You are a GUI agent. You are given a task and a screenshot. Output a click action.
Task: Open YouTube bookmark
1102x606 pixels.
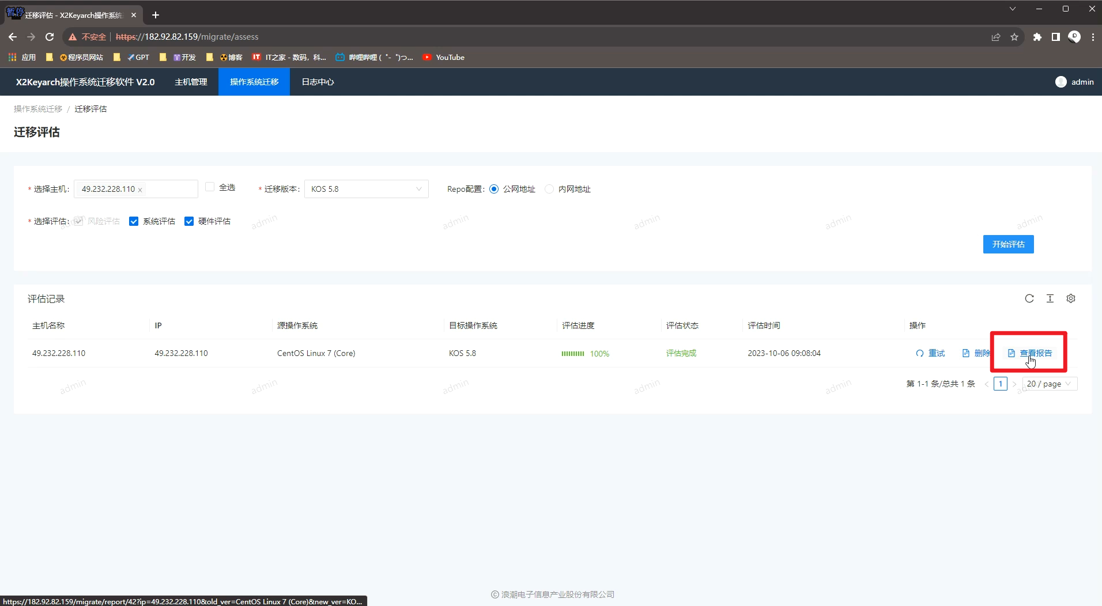(443, 57)
